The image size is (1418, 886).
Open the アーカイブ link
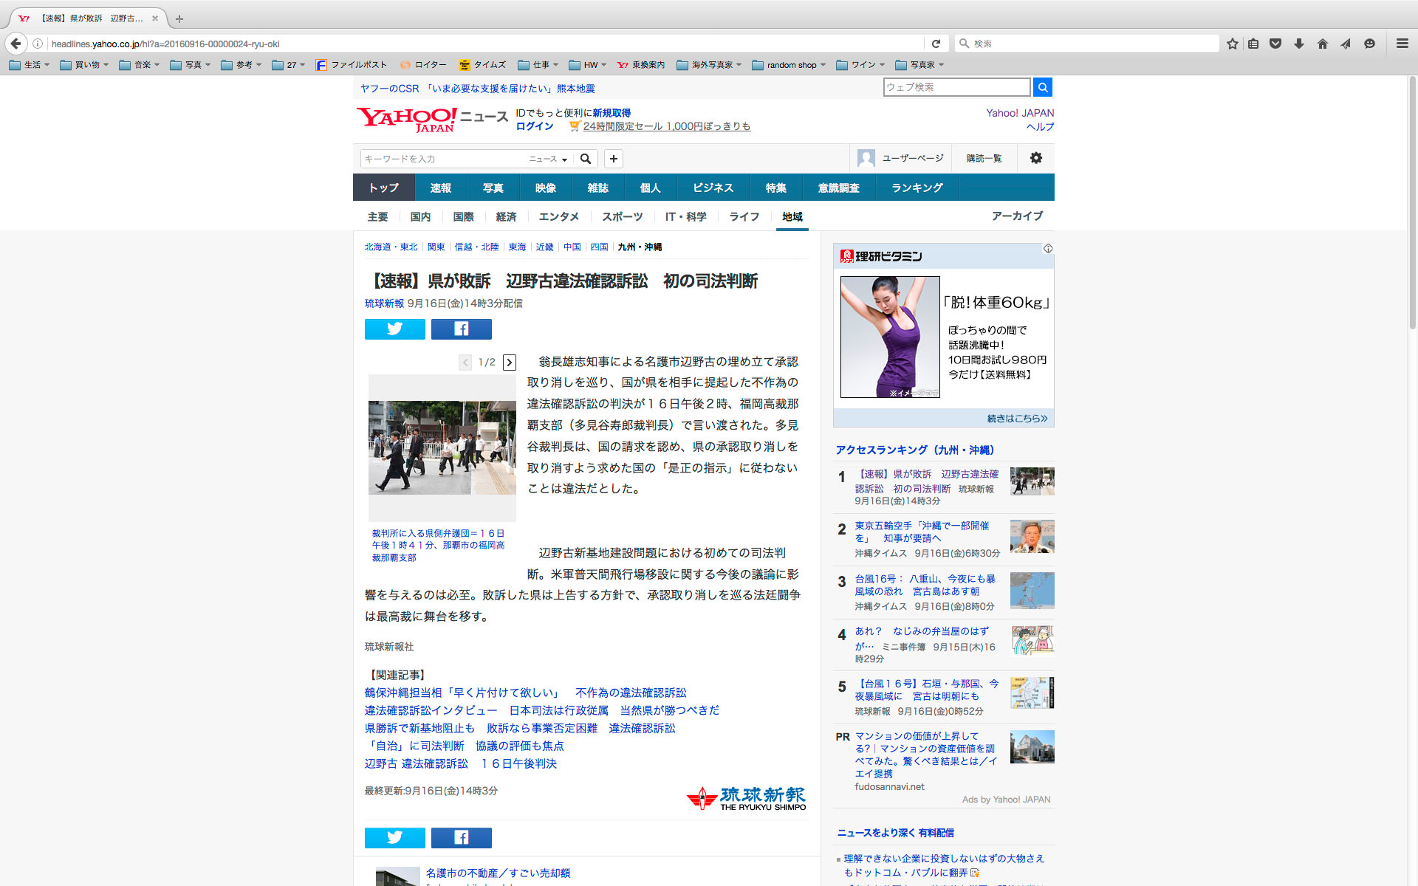(x=1016, y=216)
